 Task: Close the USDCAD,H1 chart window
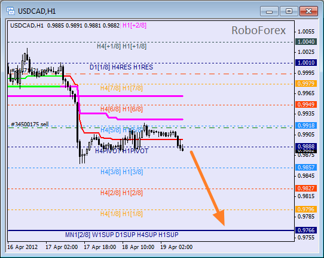point(308,11)
